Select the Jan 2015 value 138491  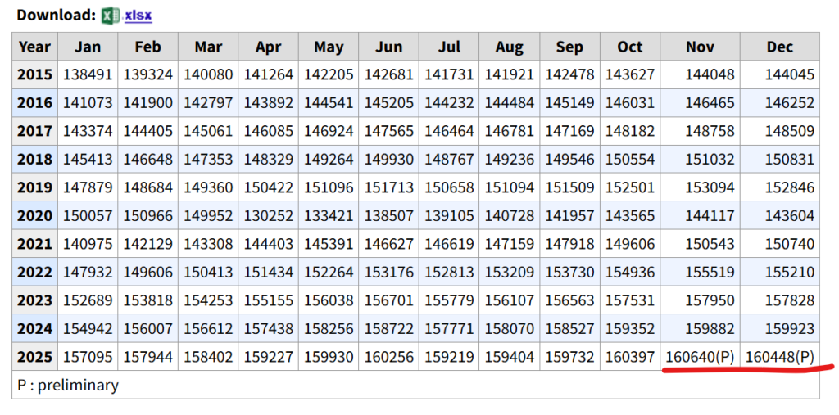pyautogui.click(x=88, y=74)
